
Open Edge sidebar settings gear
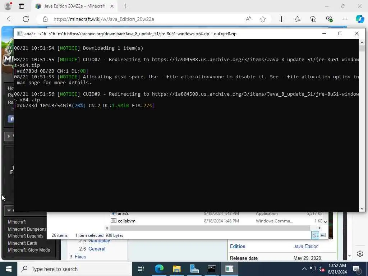point(360,254)
